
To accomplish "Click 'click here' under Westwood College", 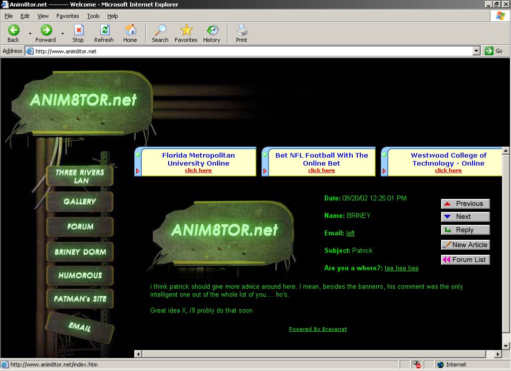I will 448,171.
